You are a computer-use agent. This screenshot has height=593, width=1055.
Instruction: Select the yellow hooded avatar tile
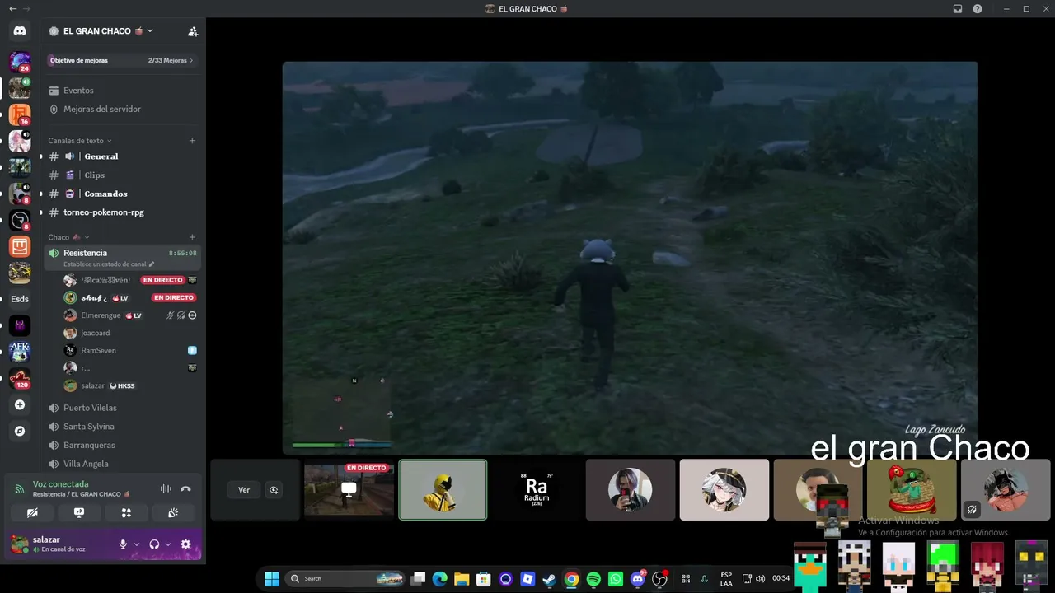tap(443, 489)
